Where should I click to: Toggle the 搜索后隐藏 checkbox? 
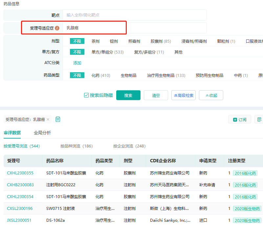[86, 95]
